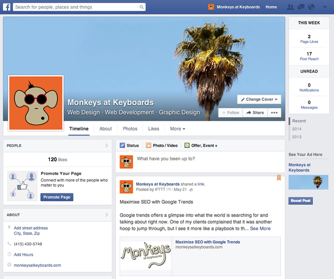Click the Boost Post button

[301, 201]
